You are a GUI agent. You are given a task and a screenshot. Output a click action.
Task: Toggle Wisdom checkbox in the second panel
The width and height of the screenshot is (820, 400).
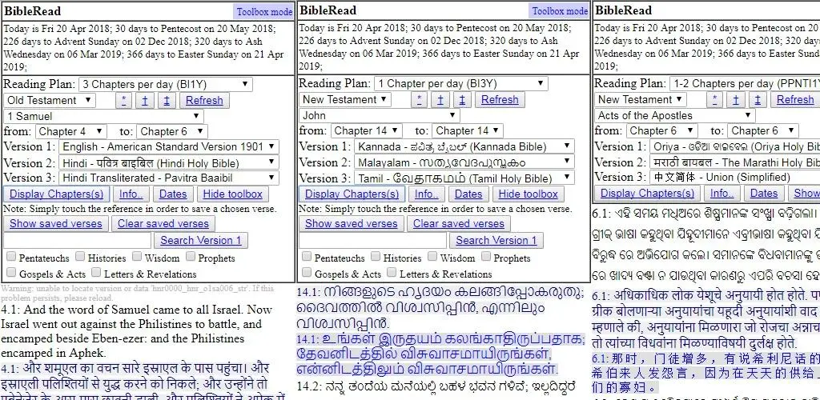point(432,256)
